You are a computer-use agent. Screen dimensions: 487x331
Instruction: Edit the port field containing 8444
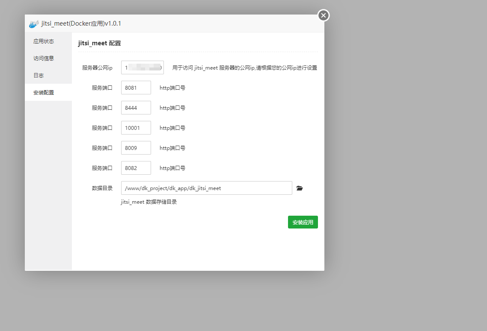136,108
